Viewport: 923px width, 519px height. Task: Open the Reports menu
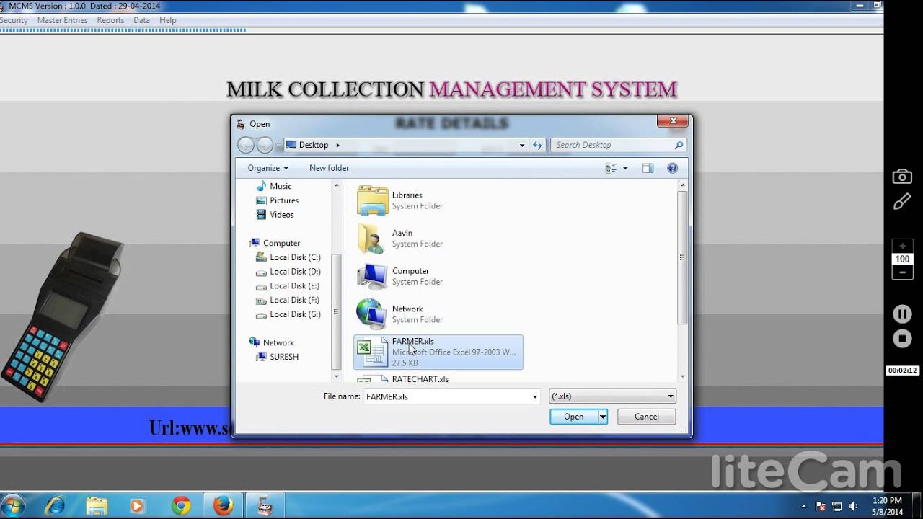coord(110,20)
